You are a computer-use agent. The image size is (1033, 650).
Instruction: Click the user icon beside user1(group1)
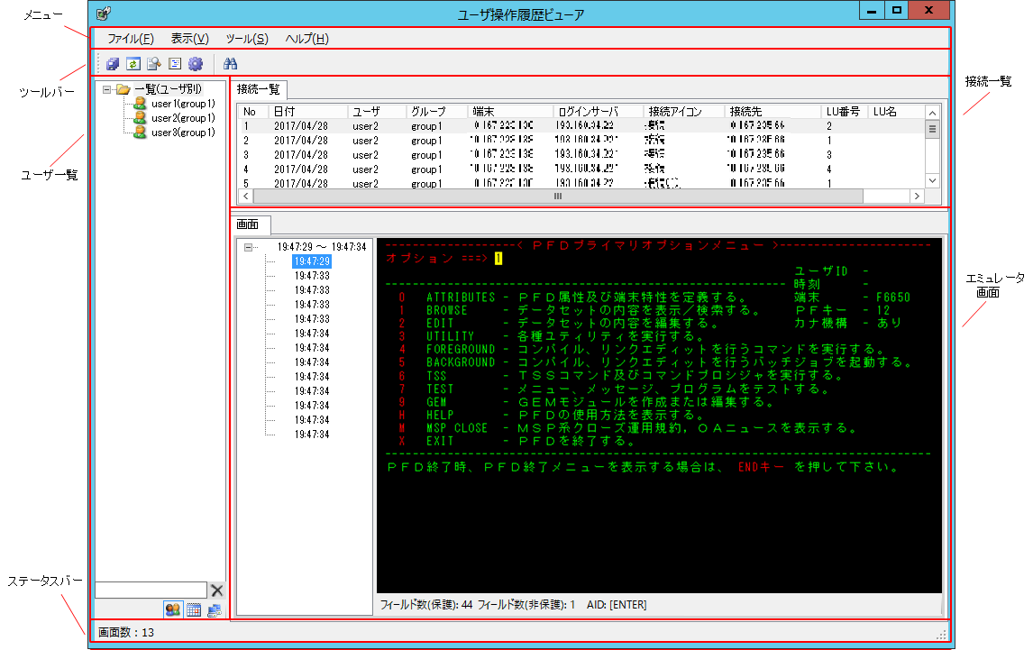click(x=140, y=104)
